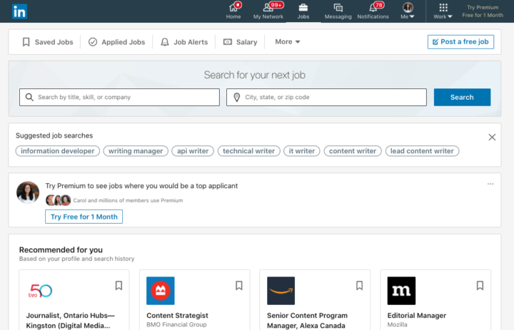Open the Salary tool
Image resolution: width=514 pixels, height=330 pixels.
(x=241, y=42)
